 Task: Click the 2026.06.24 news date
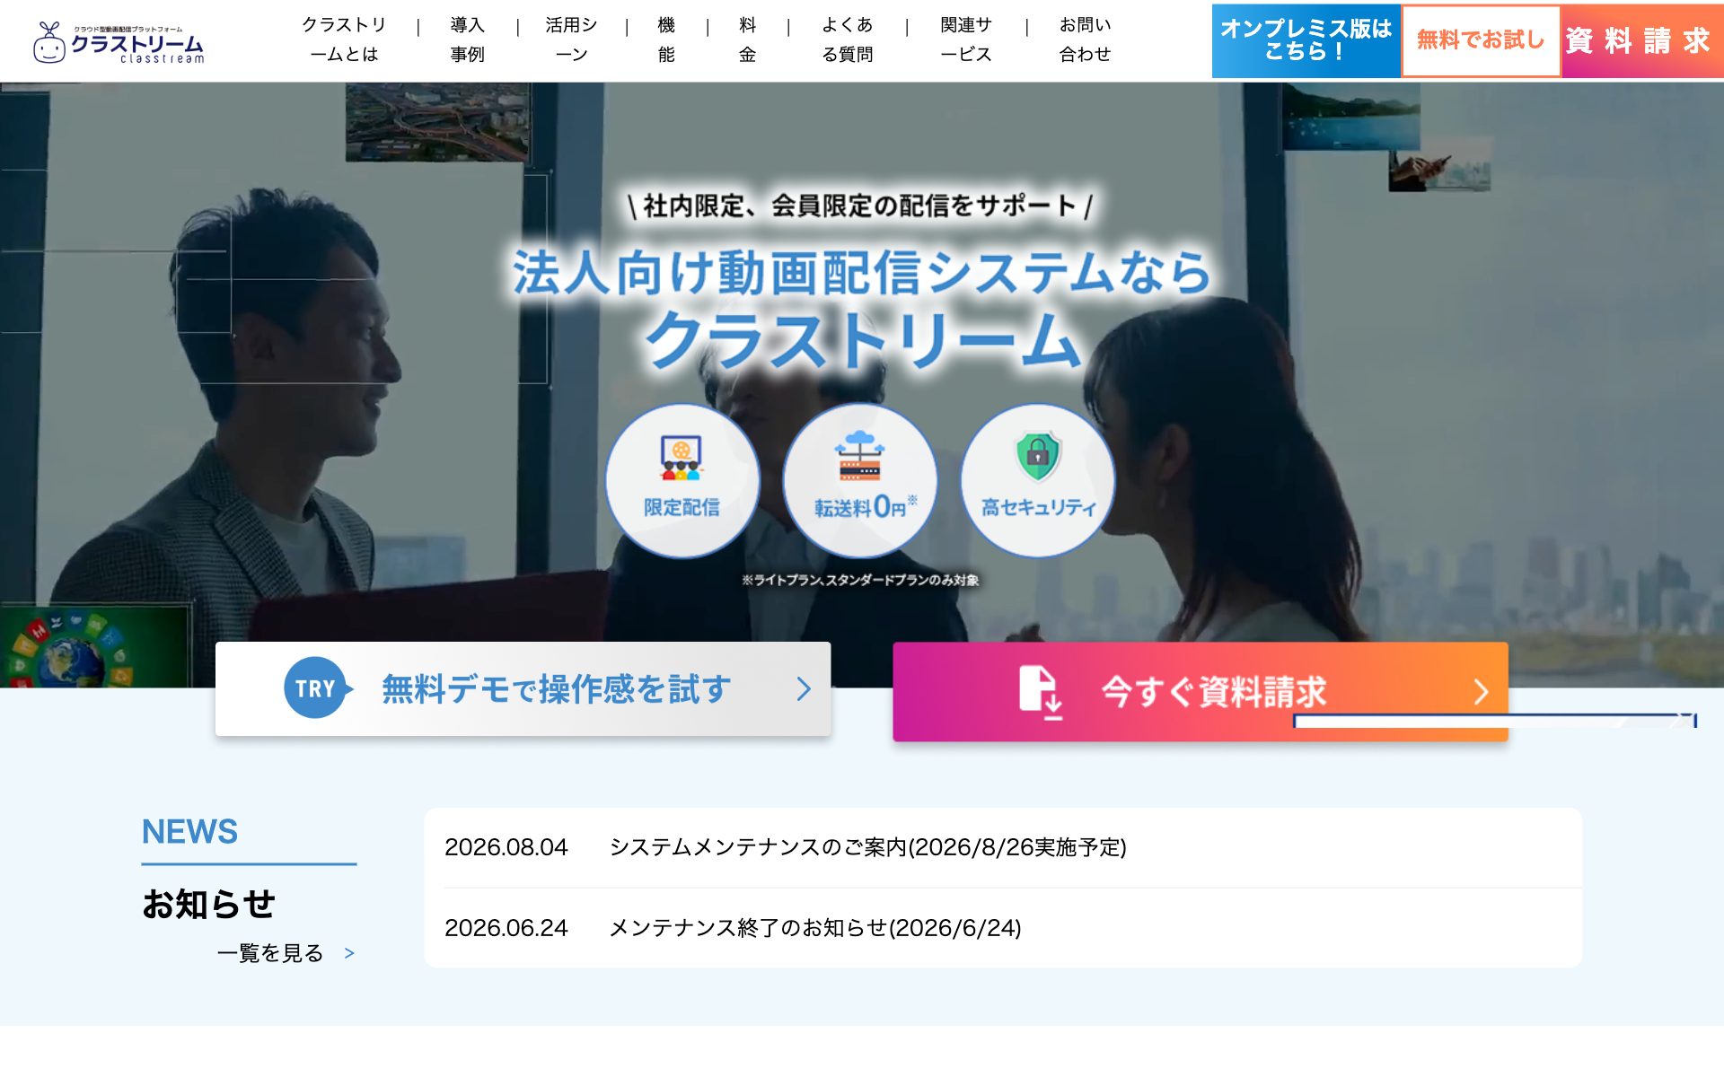pyautogui.click(x=506, y=928)
